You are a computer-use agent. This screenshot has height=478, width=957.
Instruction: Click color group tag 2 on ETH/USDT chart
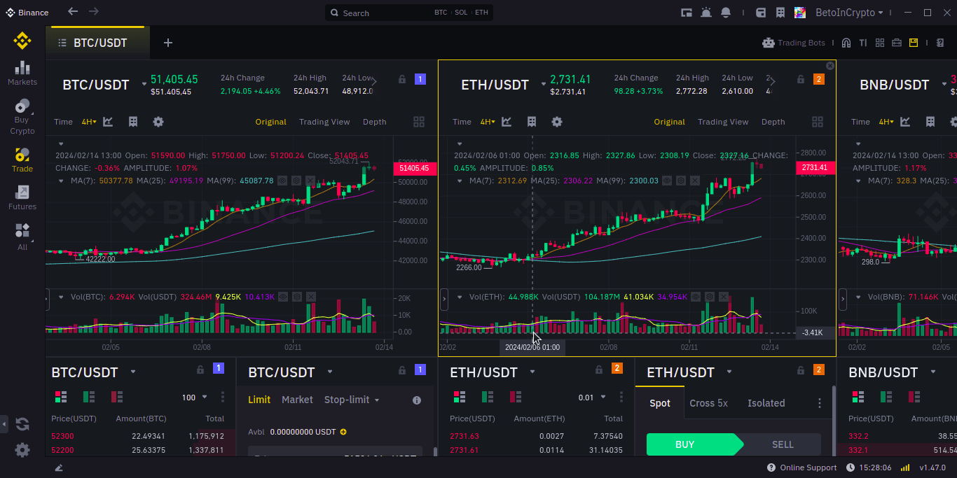(x=819, y=79)
